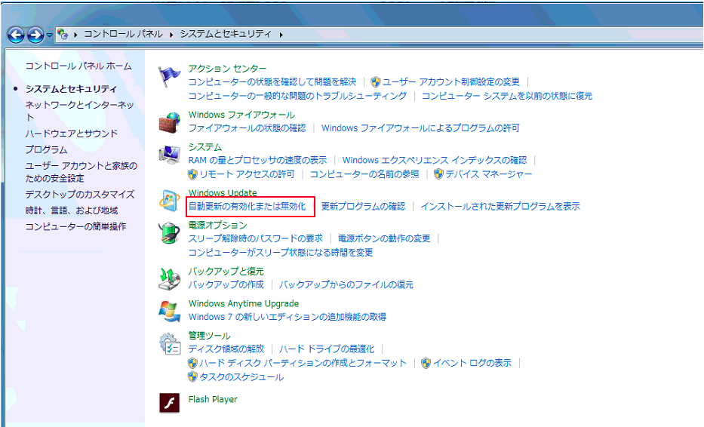The height and width of the screenshot is (427, 704).
Task: Open the recent pages dropdown arrow
Action: [49, 35]
